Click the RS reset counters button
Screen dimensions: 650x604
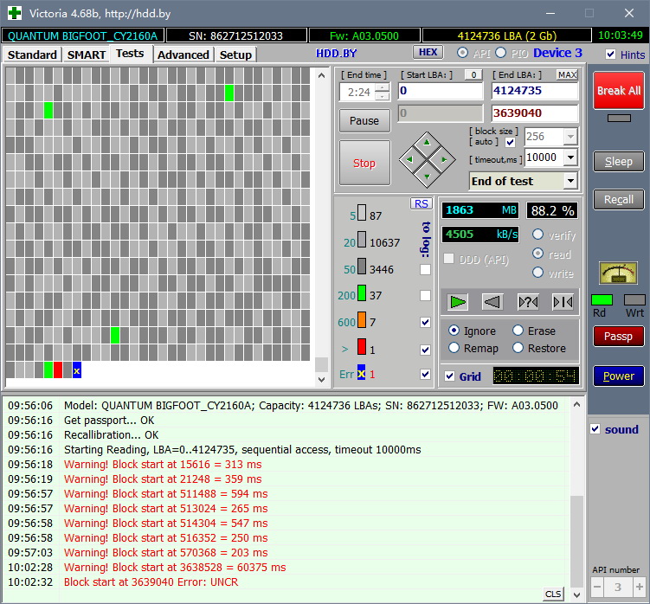tap(421, 203)
